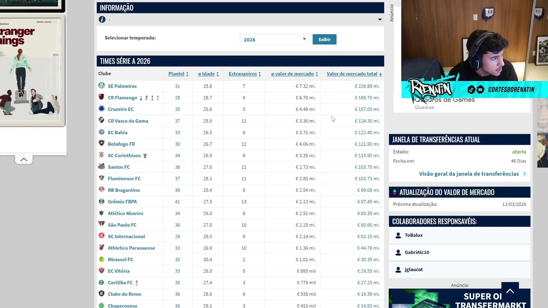Click Santos FC average age 27.0

[208, 167]
